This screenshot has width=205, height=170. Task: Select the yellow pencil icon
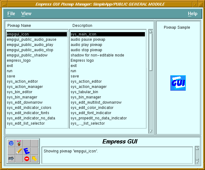point(19,151)
